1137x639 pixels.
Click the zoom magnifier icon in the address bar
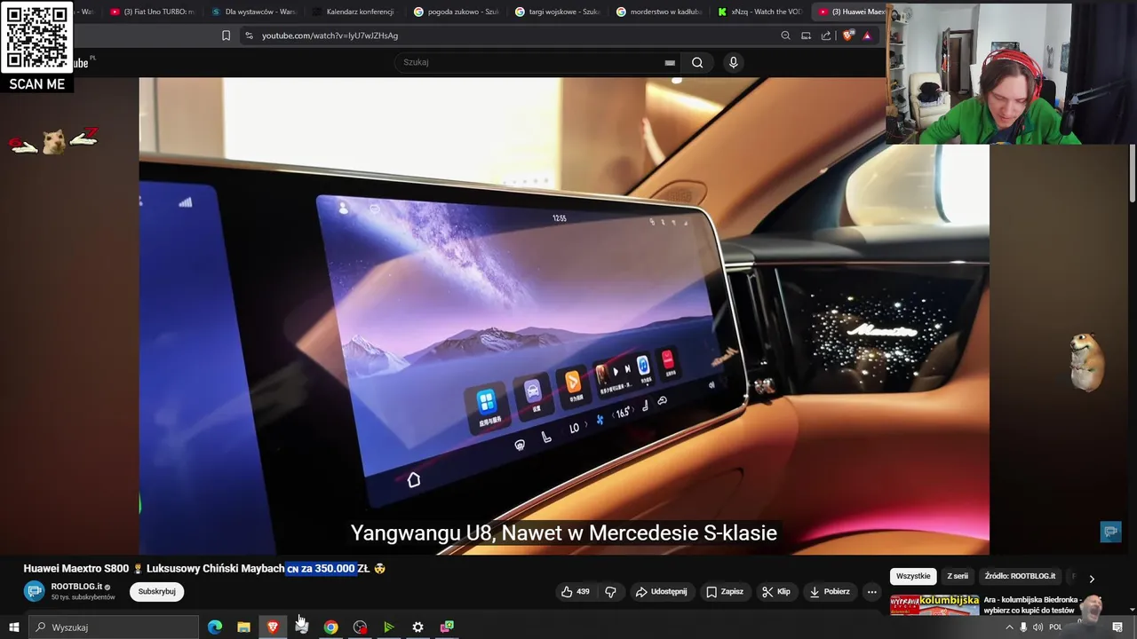785,35
